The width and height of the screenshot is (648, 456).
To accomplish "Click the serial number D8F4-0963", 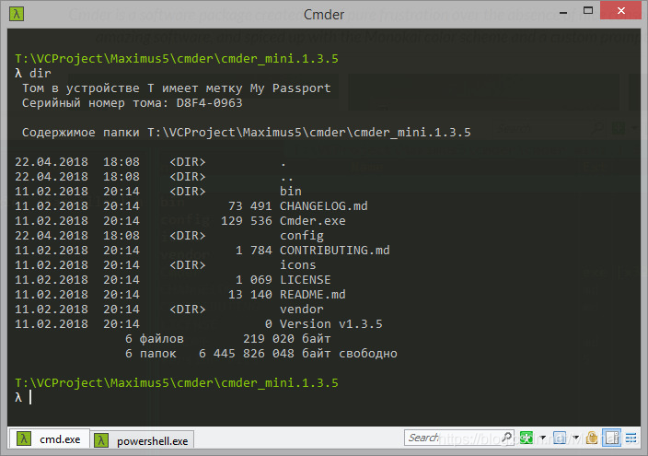I will pos(210,103).
